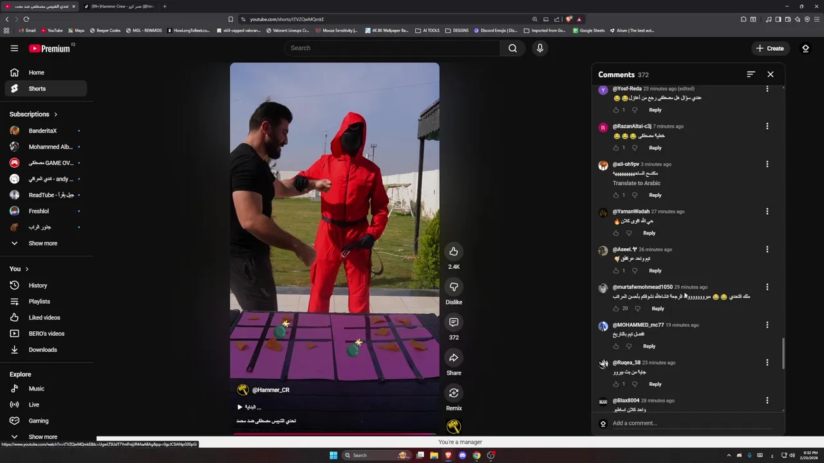Open options menu for @ali-oh9pv comment

[767, 165]
